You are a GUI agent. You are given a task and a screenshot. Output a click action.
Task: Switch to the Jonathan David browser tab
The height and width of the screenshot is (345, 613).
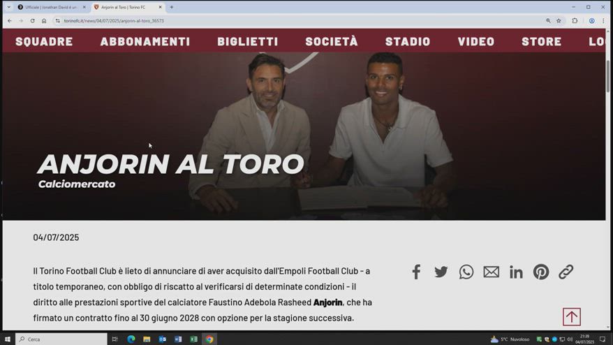(x=52, y=7)
